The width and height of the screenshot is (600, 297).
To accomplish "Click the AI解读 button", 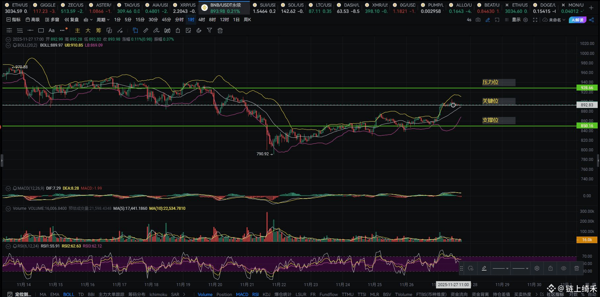I will click(577, 20).
